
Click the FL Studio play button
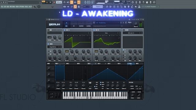pyautogui.click(x=47, y=2)
